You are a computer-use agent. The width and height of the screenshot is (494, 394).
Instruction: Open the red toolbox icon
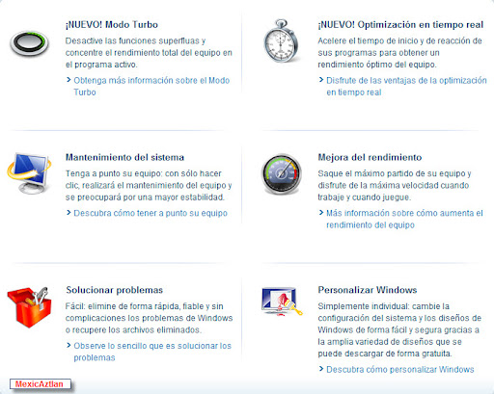[x=29, y=307]
